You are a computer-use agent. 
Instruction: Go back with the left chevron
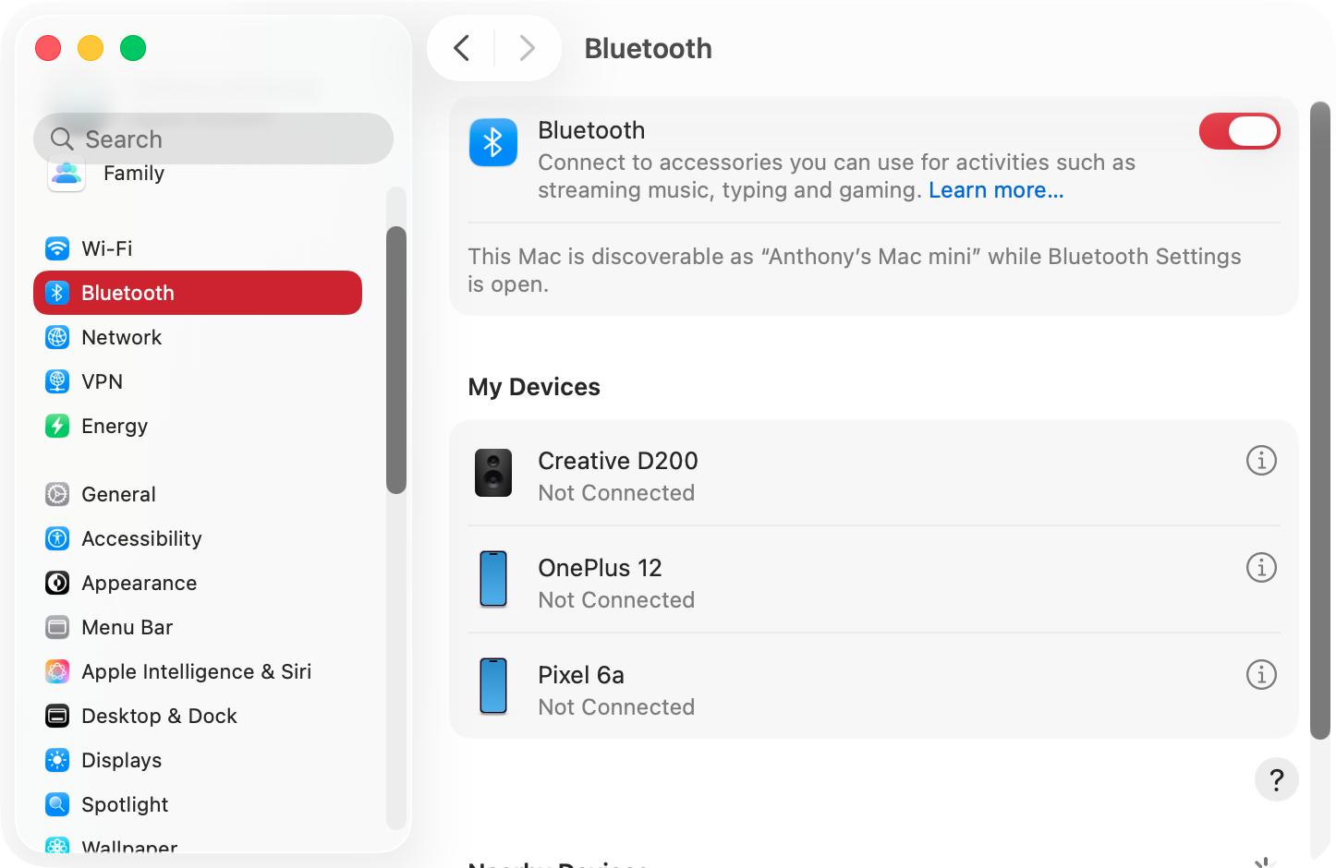[x=461, y=48]
